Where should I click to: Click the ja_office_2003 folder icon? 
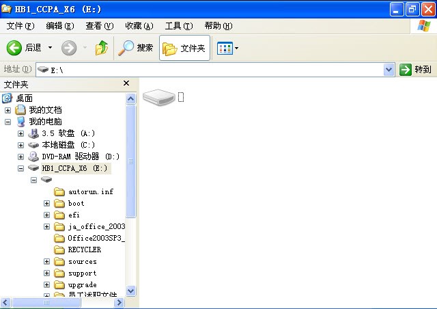point(59,227)
